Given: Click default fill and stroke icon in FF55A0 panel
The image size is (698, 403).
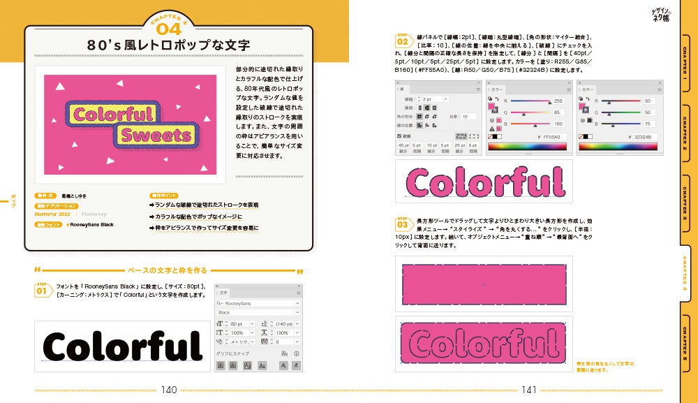Looking at the screenshot, I should (490, 98).
